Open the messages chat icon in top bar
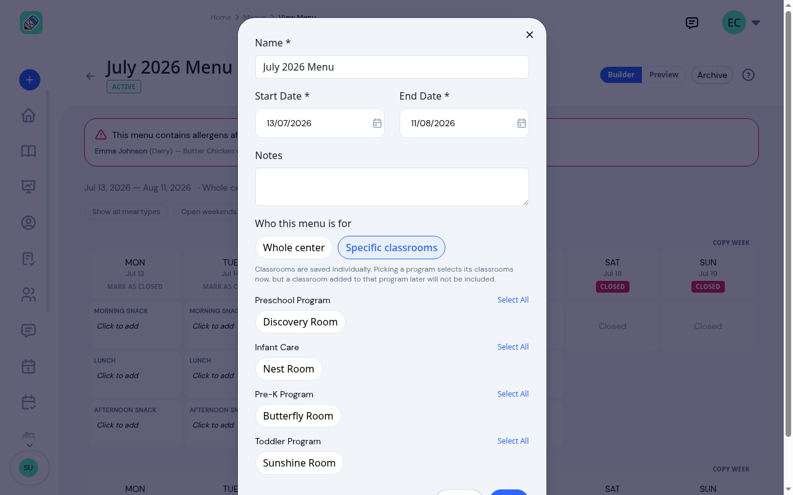793x495 pixels. (692, 23)
